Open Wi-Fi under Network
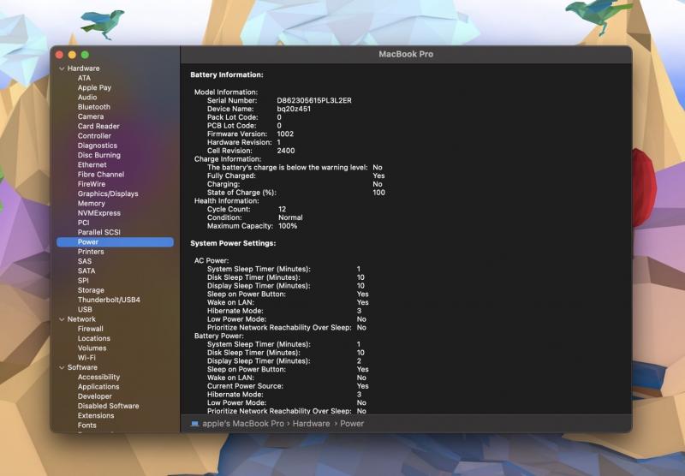685x476 pixels. click(86, 358)
